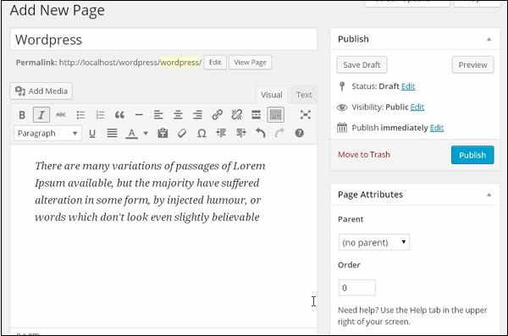Undo the last change

point(261,133)
